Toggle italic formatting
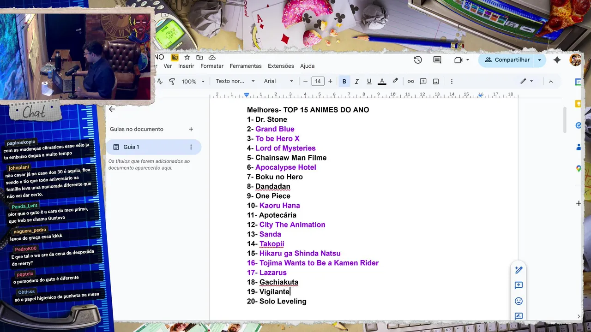Image resolution: width=591 pixels, height=332 pixels. tap(356, 81)
